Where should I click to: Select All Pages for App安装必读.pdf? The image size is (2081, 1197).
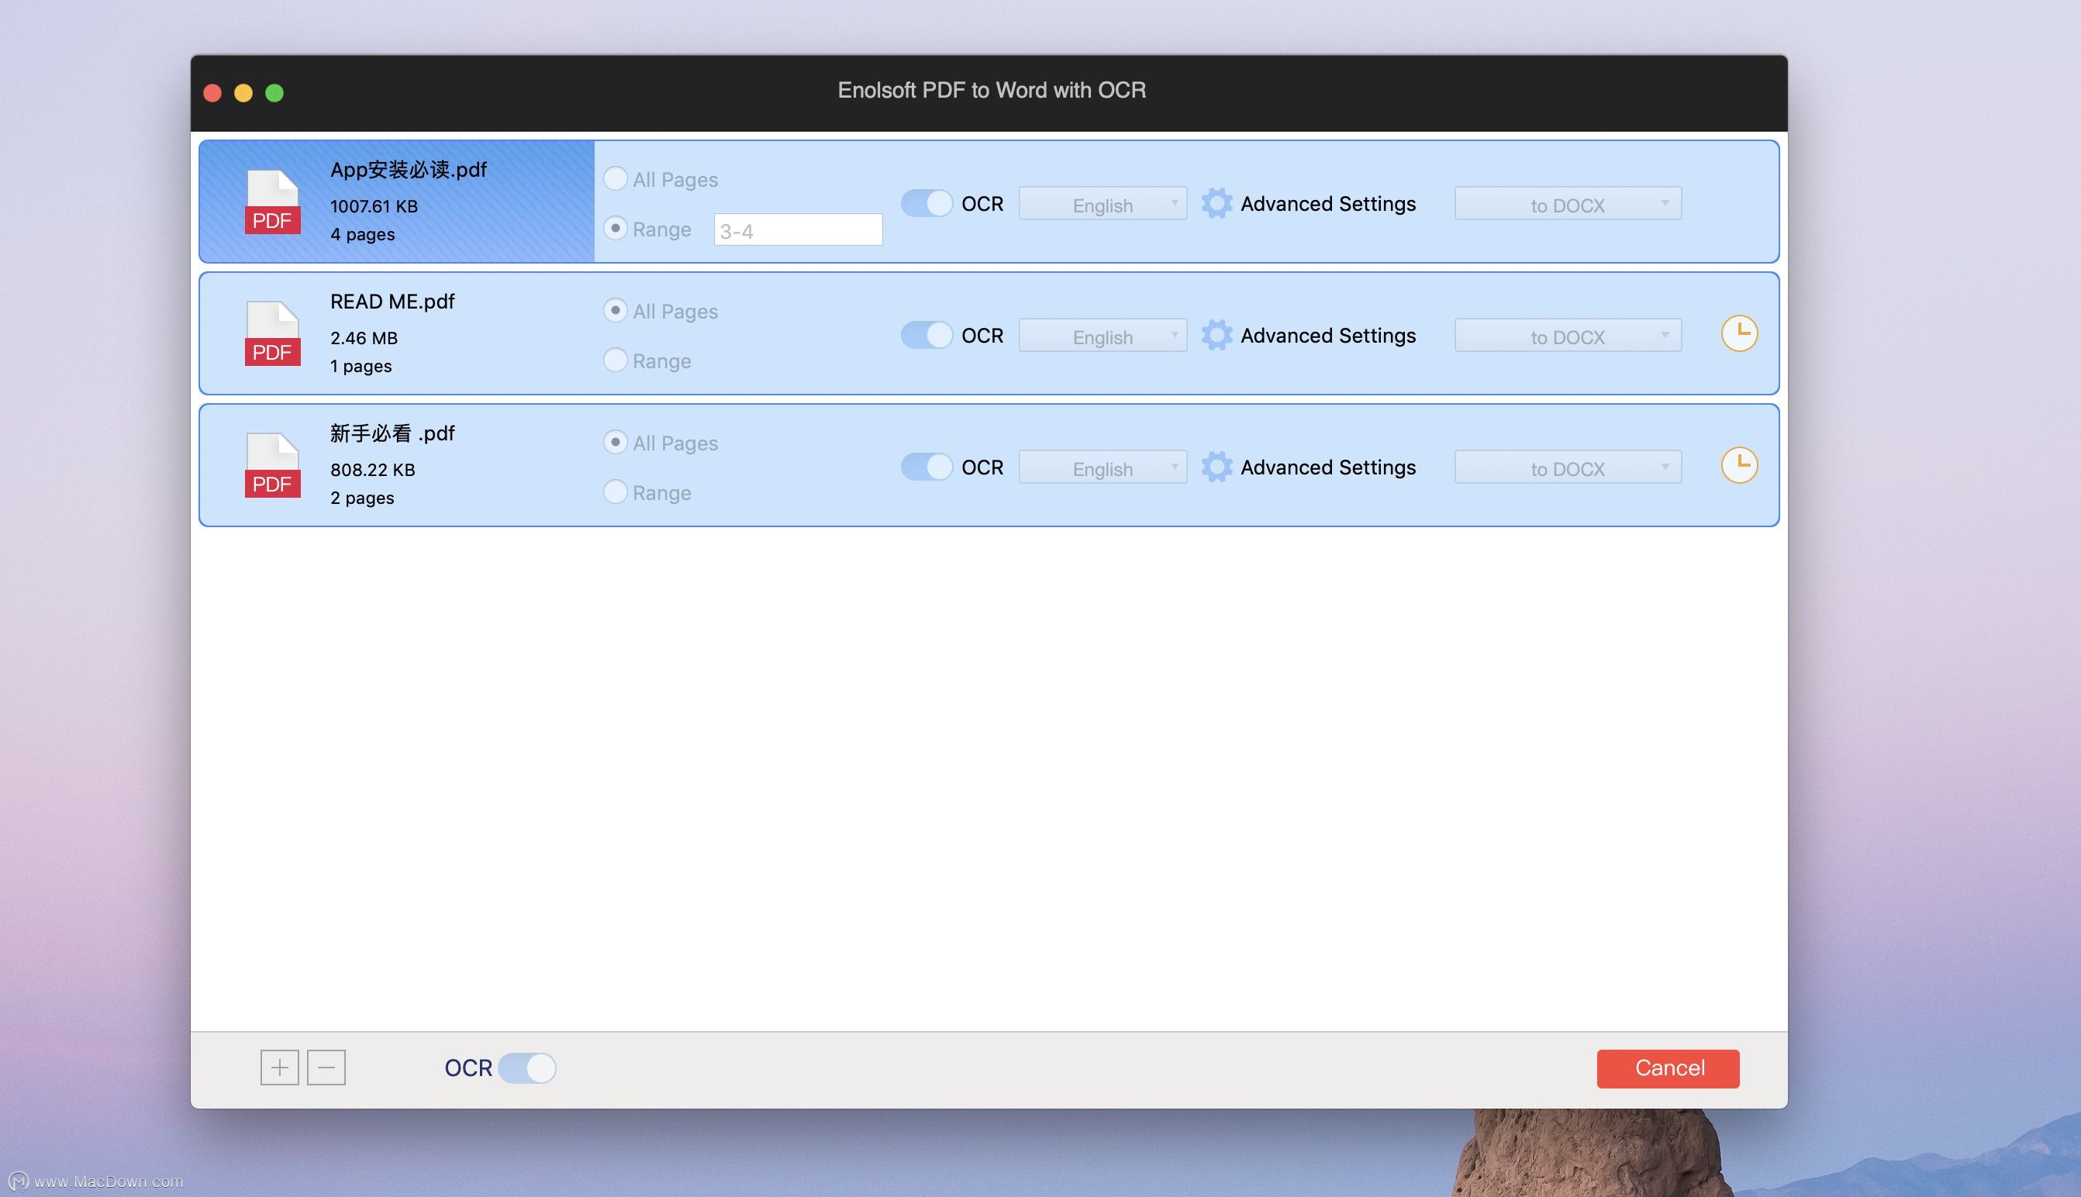point(615,178)
